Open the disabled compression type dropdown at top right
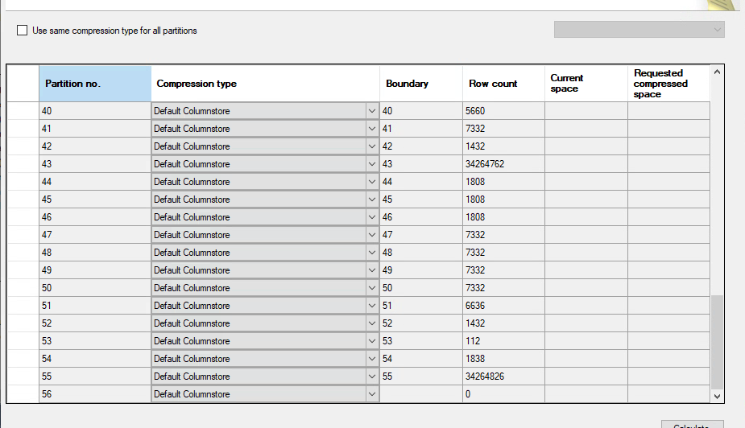The image size is (745, 428). pos(639,30)
